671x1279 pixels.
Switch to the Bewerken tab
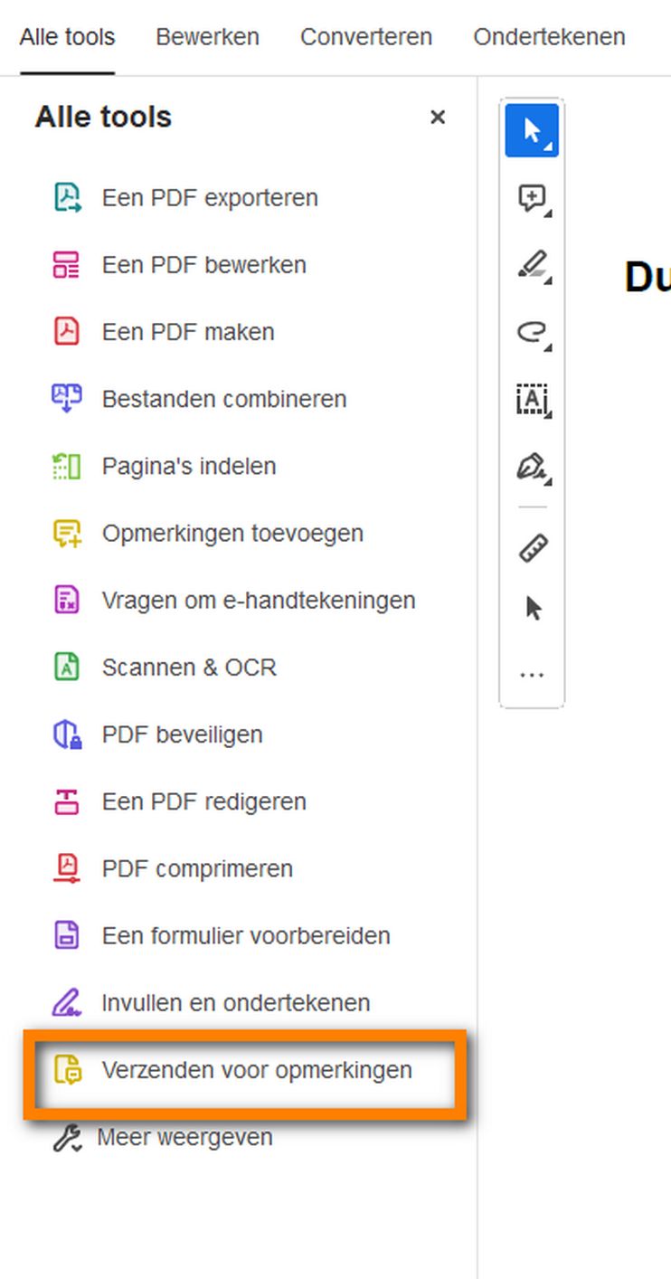207,37
